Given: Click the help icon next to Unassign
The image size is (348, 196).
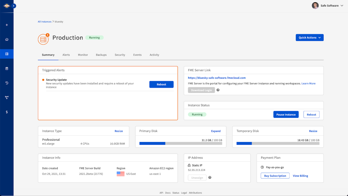Looking at the screenshot, I should tap(210, 178).
